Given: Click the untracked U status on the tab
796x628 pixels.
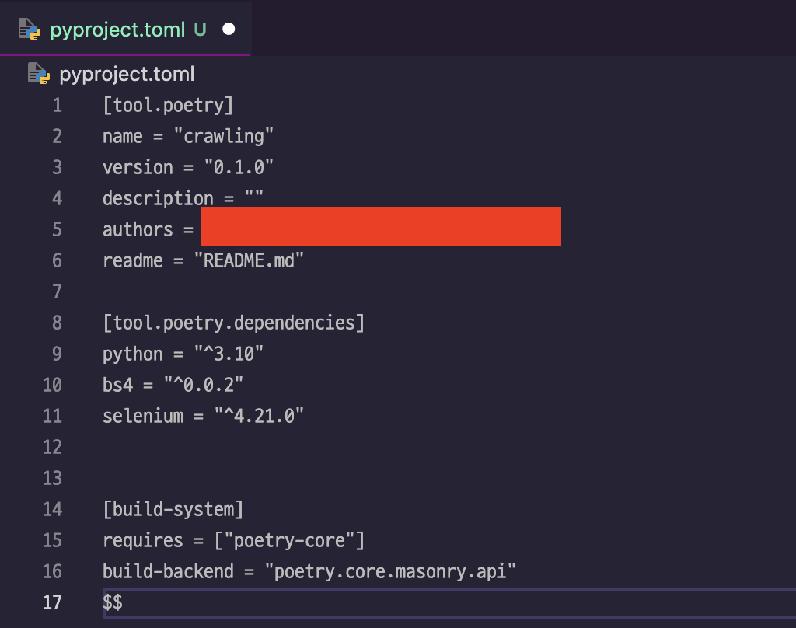Looking at the screenshot, I should coord(200,30).
